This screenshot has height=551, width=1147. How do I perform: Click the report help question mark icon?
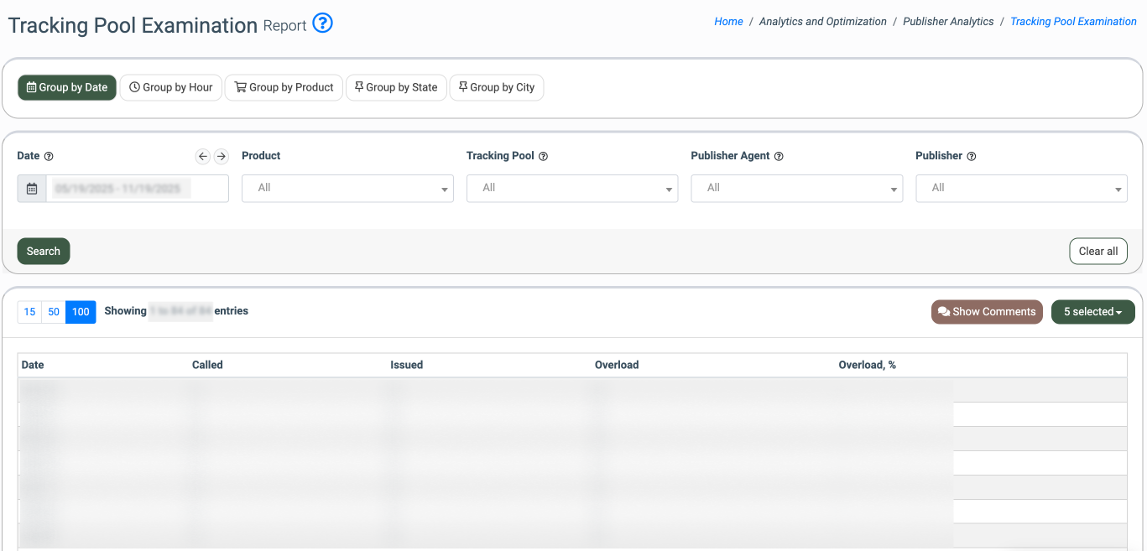coord(322,23)
